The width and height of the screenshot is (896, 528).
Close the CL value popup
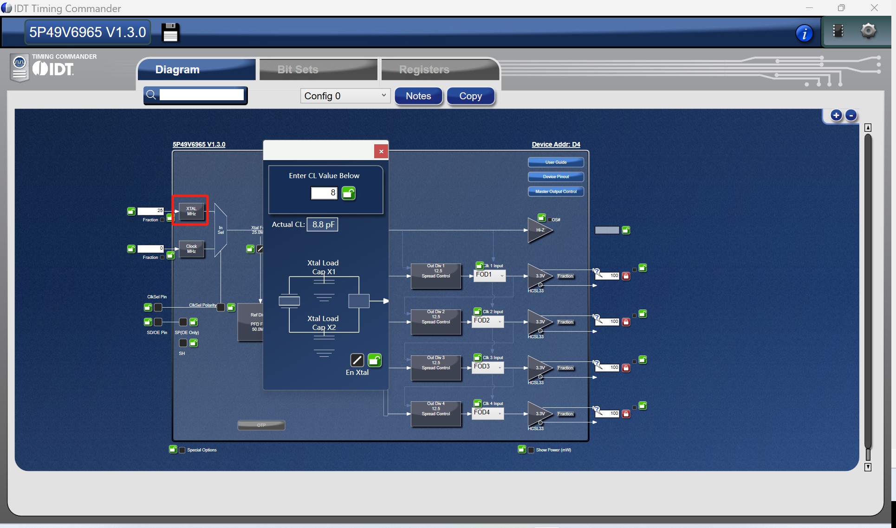click(381, 151)
